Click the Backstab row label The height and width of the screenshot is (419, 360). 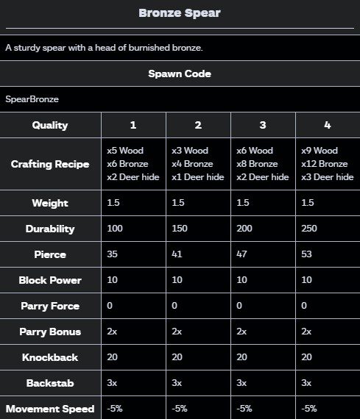tap(50, 383)
